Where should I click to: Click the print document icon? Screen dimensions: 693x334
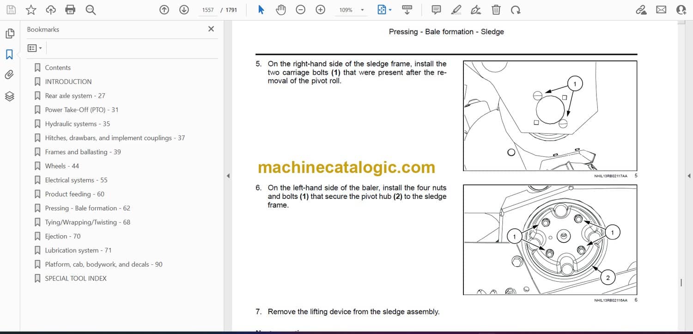[x=70, y=10]
